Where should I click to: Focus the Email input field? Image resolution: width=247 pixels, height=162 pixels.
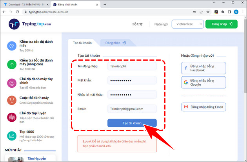(132, 109)
